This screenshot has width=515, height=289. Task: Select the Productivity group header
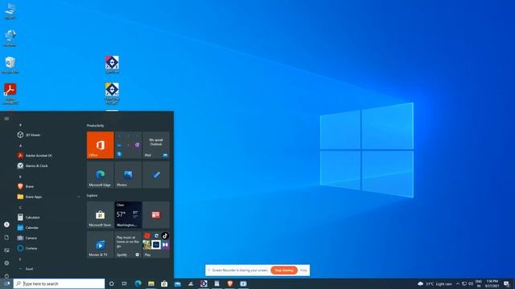[x=95, y=125]
